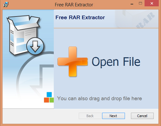Minimize the Free RAR Extractor window
161x126 pixels.
coord(132,4)
